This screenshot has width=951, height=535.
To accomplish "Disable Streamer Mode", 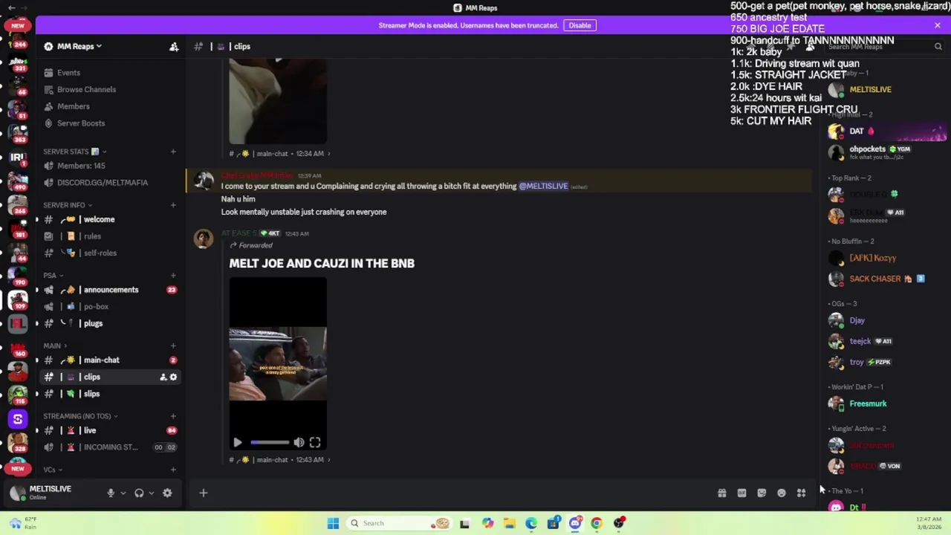I will [580, 25].
